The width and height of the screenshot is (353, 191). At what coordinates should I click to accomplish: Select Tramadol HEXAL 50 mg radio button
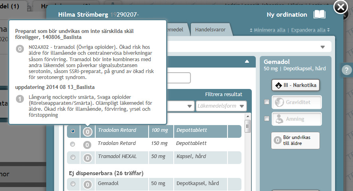[73, 157]
